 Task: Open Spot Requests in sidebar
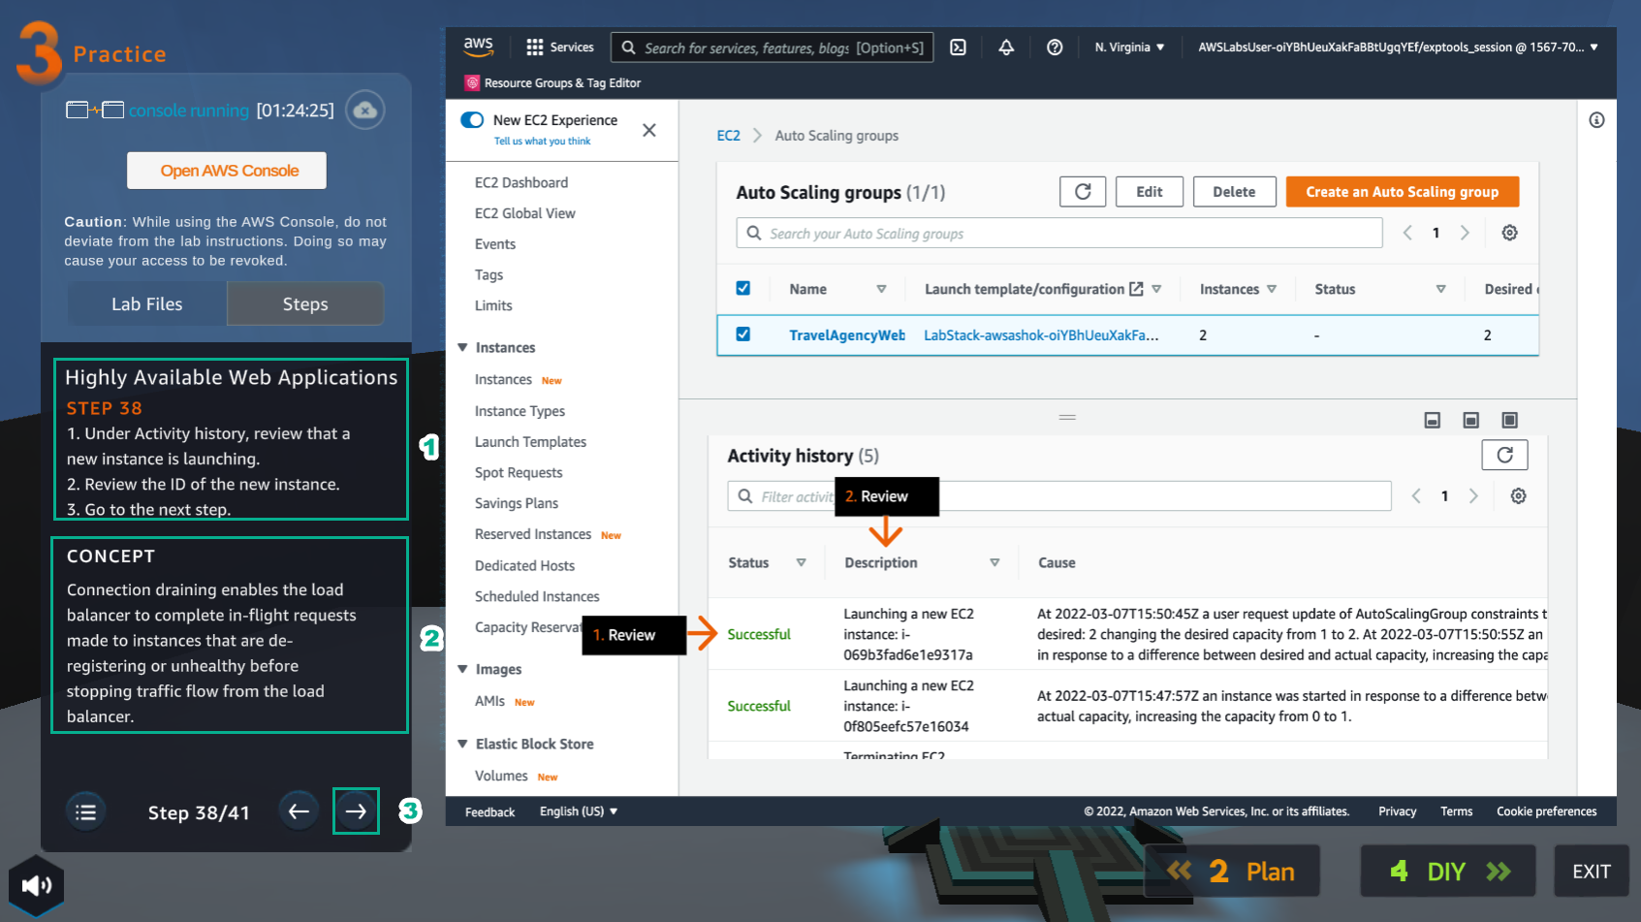click(519, 473)
